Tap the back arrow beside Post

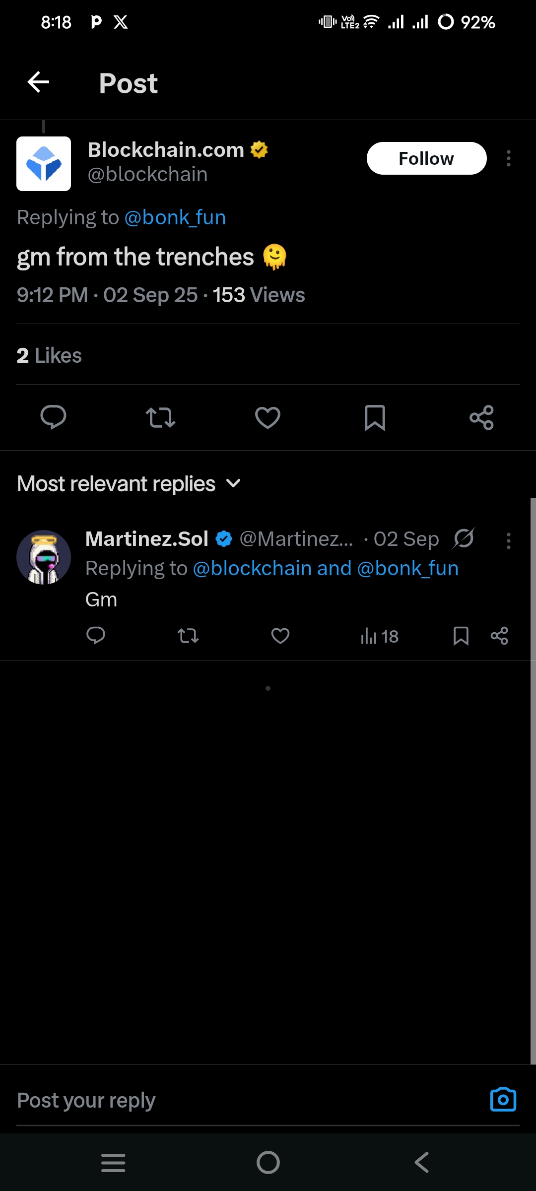tap(38, 82)
